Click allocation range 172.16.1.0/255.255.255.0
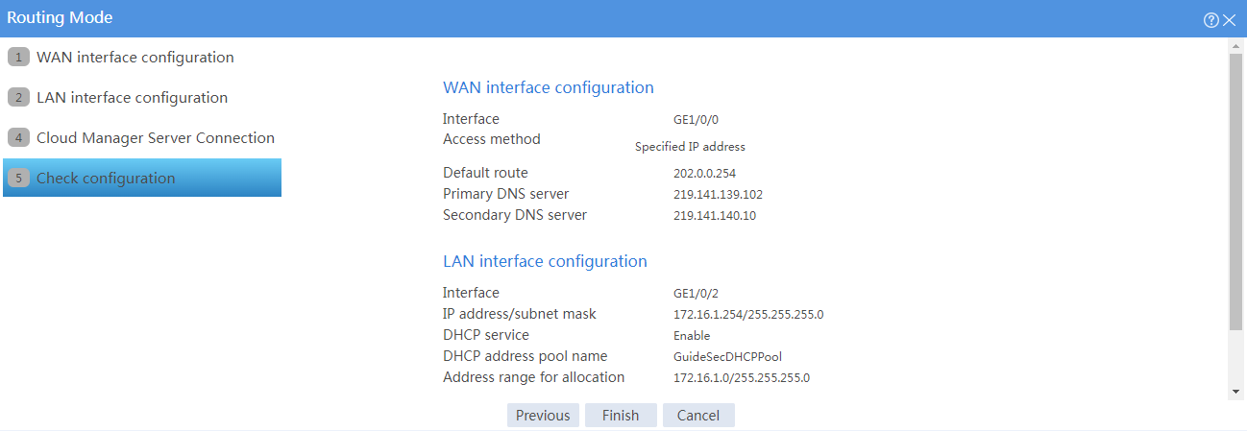 (x=742, y=378)
